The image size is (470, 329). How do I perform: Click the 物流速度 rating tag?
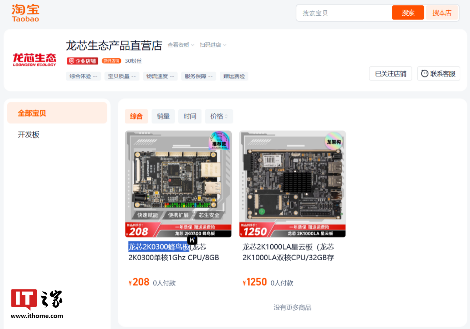tap(160, 76)
